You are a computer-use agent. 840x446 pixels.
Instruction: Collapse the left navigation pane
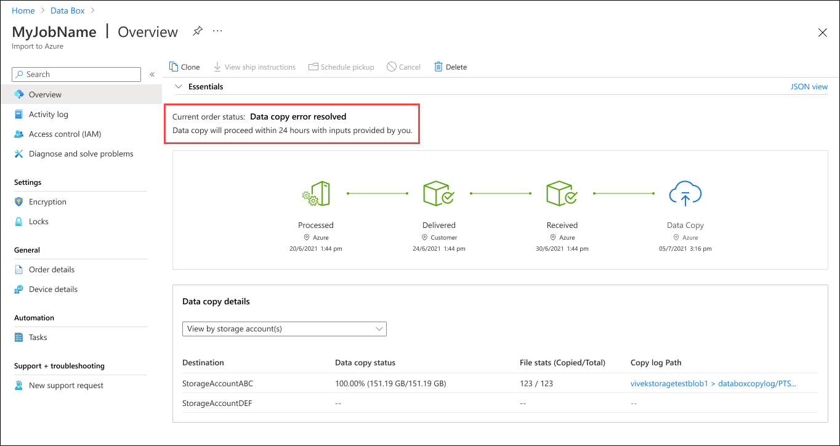pyautogui.click(x=152, y=74)
